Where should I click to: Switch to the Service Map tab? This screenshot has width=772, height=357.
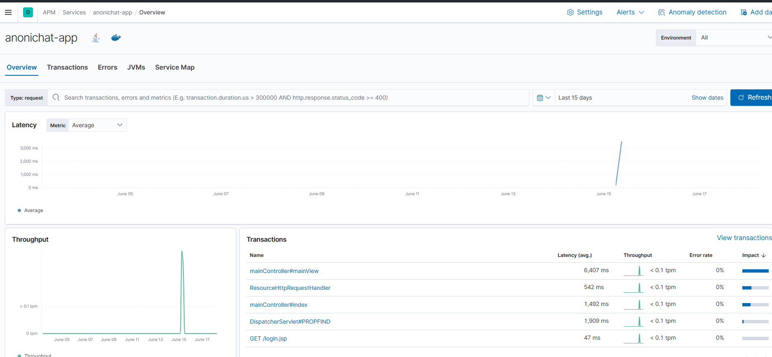[175, 67]
